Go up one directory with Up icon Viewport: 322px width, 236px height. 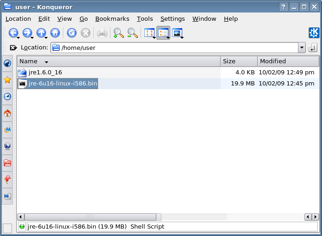[x=41, y=33]
